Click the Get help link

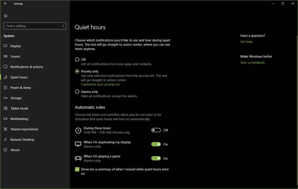246,42
